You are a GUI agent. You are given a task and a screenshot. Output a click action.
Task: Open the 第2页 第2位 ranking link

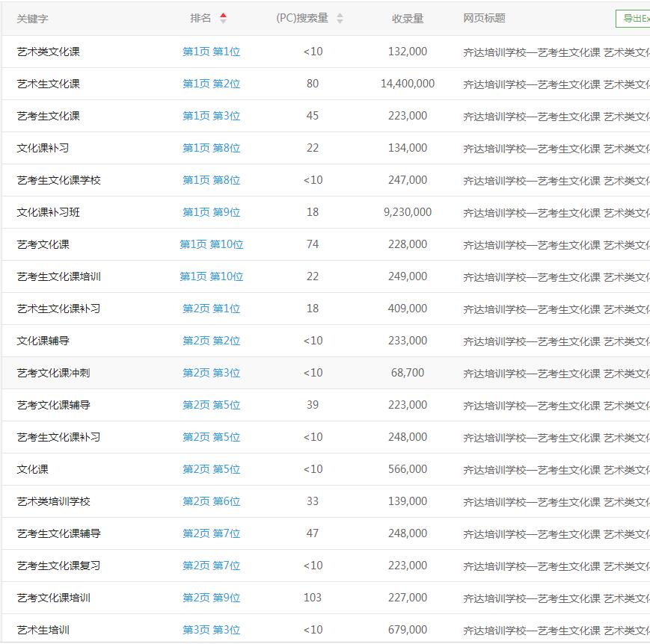212,341
